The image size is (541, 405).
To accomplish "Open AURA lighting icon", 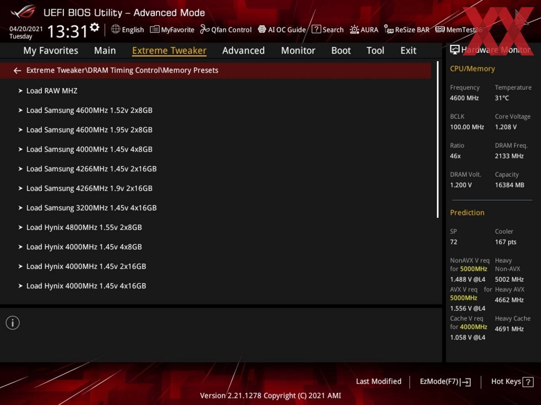I will click(x=354, y=29).
